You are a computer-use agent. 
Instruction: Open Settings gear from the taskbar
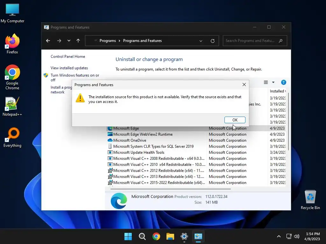coord(184,236)
